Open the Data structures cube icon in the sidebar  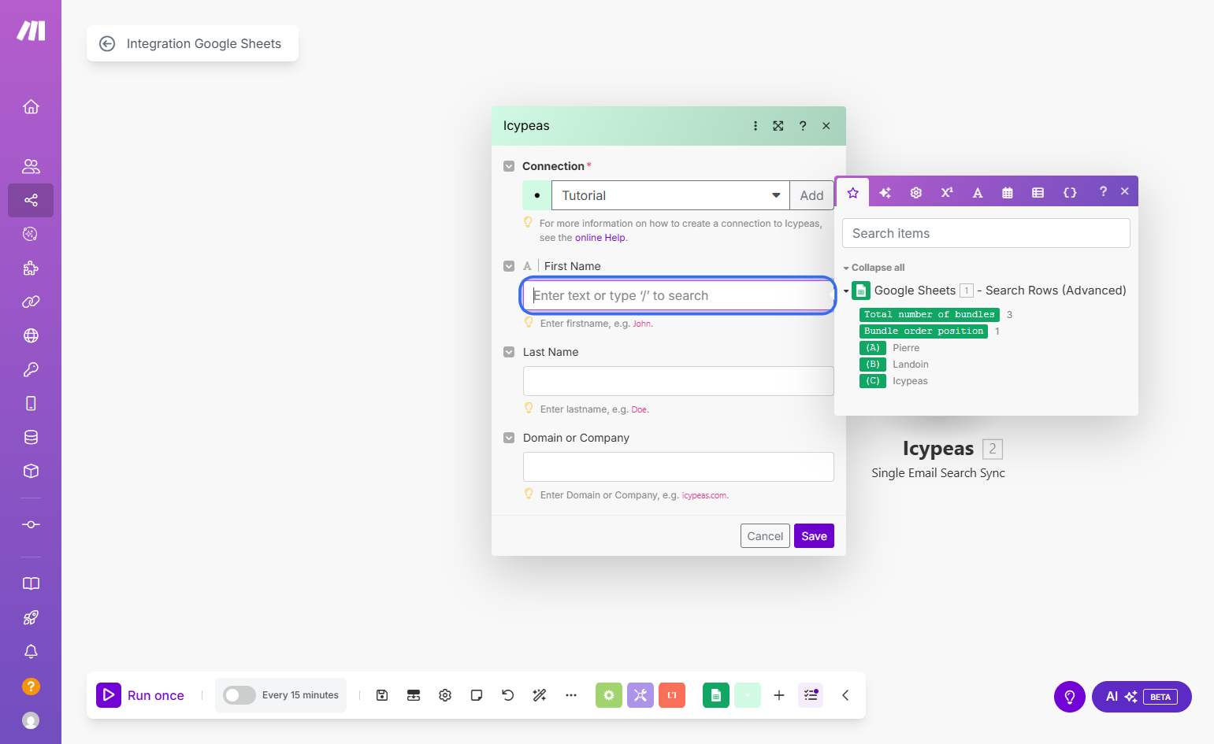tap(31, 471)
